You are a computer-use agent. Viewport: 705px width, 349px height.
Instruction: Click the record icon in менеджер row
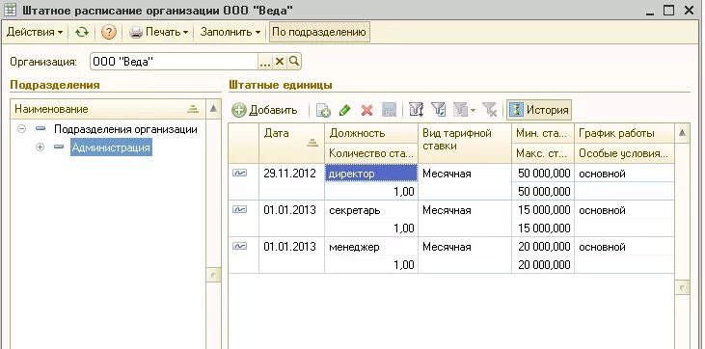tap(239, 247)
